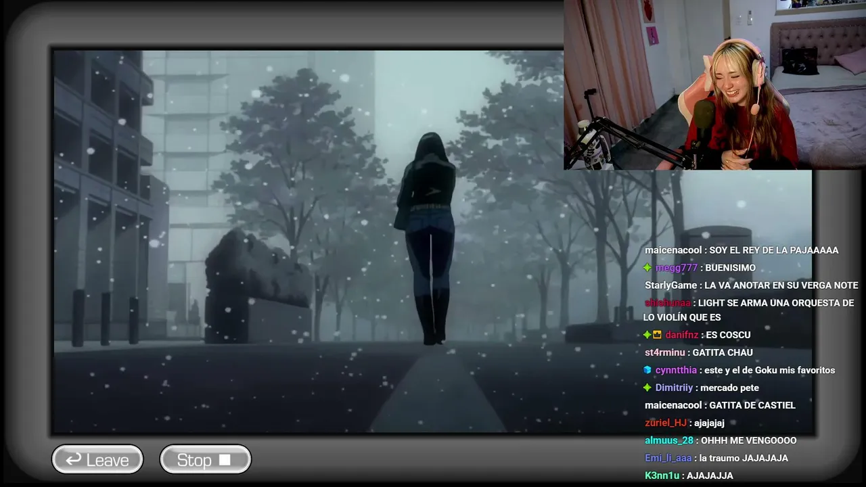Select username danifnz in chat

click(682, 335)
